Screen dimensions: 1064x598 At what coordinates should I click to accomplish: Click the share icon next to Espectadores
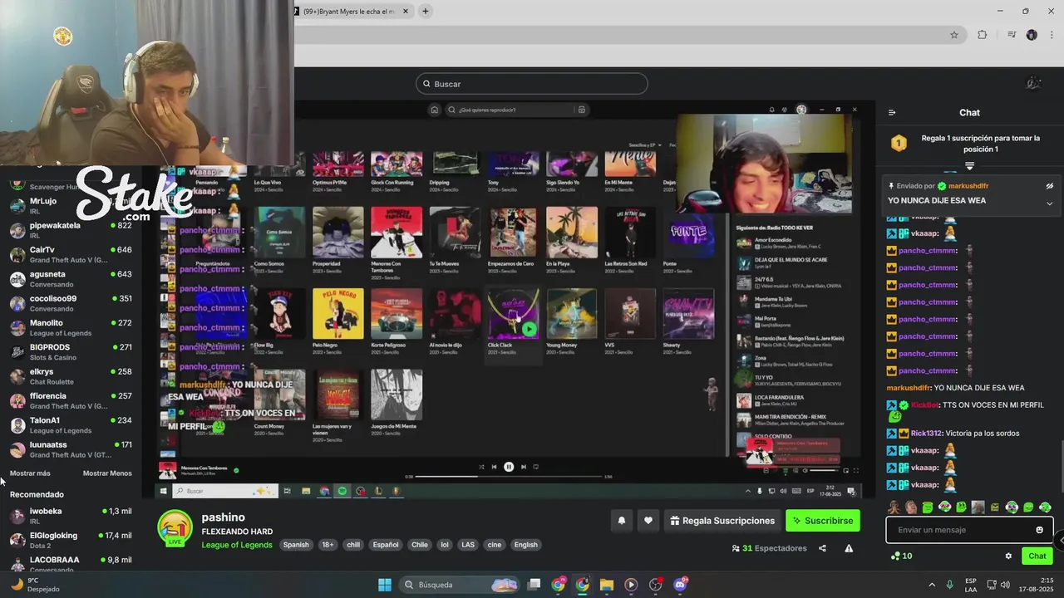(x=822, y=548)
